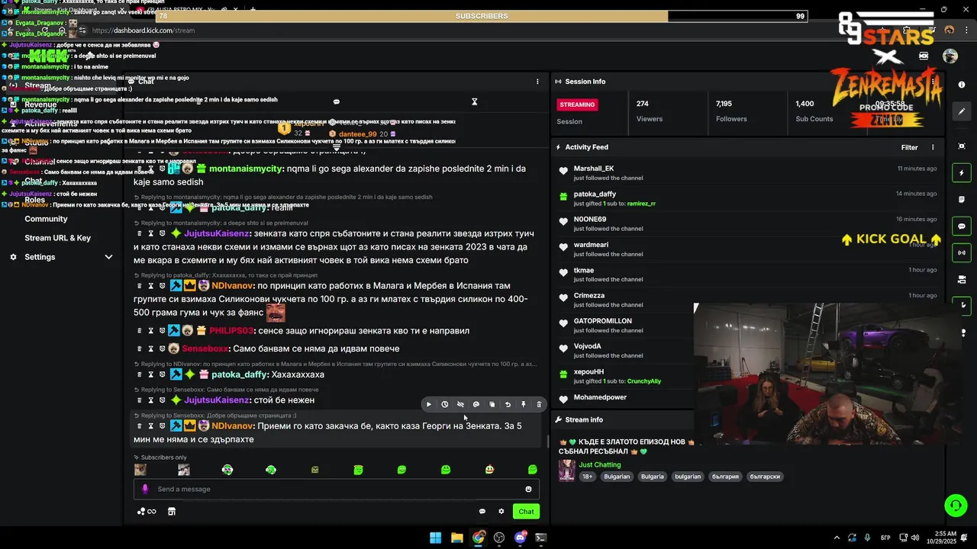The image size is (977, 549).
Task: Pin message with the pin icon
Action: point(524,405)
